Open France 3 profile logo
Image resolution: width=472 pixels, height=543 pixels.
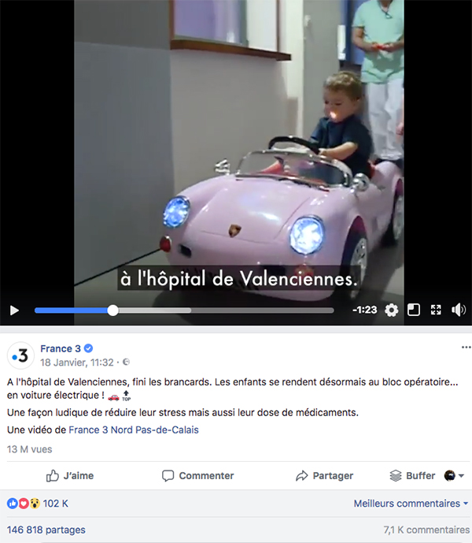(20, 355)
